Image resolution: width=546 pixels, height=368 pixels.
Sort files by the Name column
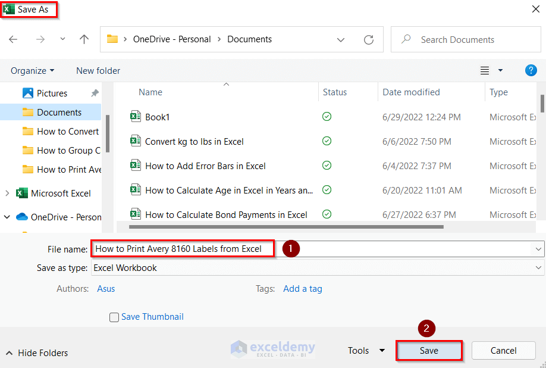point(150,92)
